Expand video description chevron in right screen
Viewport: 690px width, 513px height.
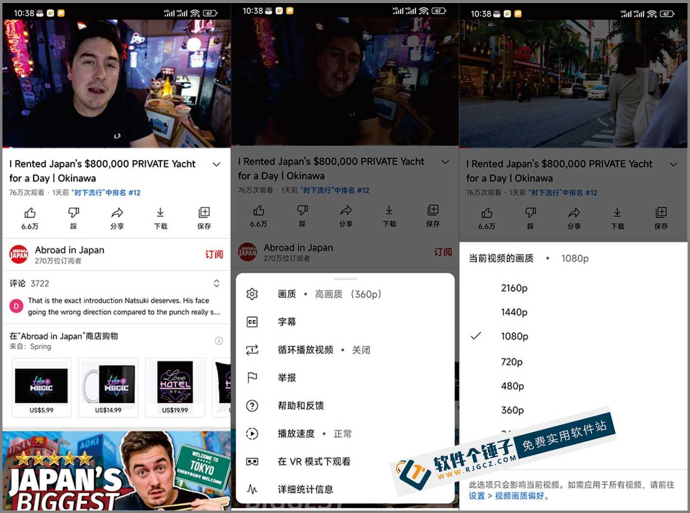click(673, 164)
